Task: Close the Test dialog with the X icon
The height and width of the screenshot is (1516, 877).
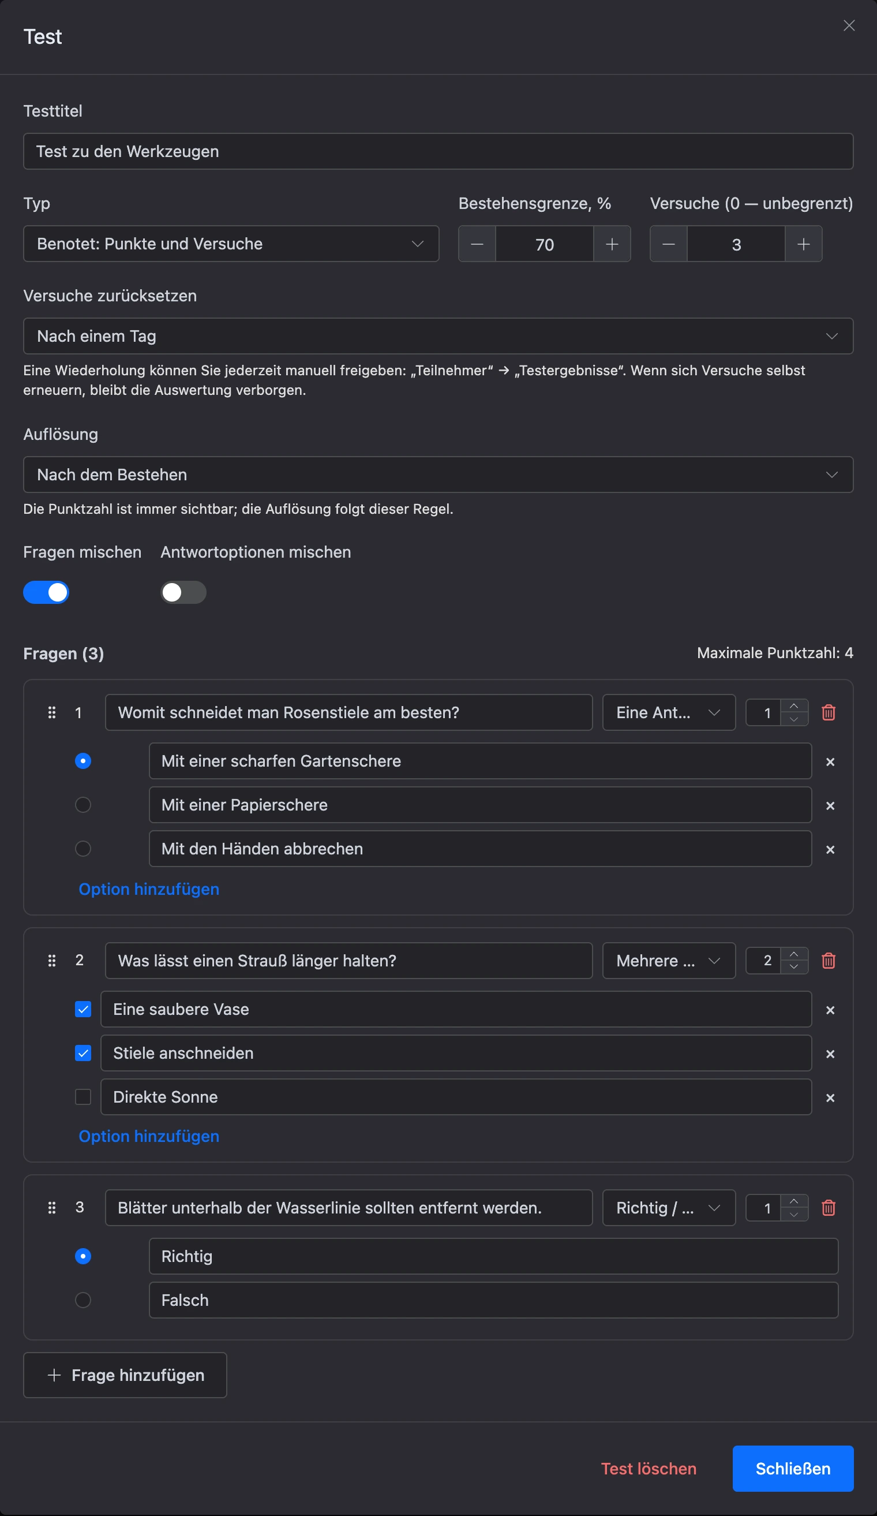Action: pos(849,25)
